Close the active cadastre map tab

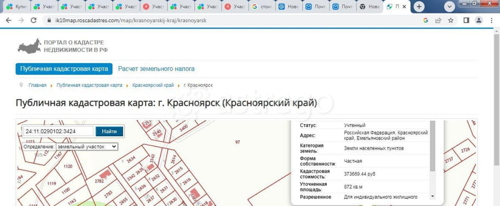click(404, 6)
